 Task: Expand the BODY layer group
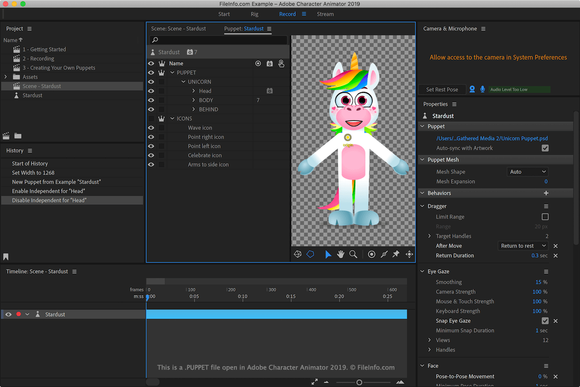click(193, 100)
